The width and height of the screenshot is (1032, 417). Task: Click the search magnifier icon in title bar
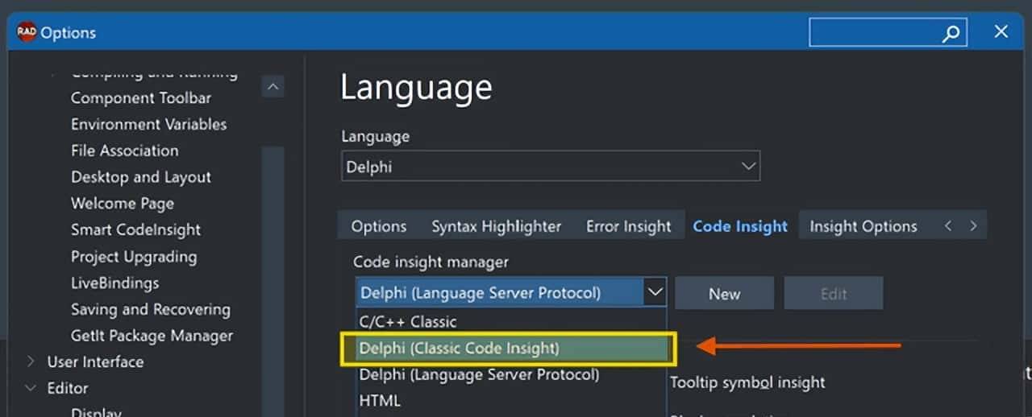(951, 33)
